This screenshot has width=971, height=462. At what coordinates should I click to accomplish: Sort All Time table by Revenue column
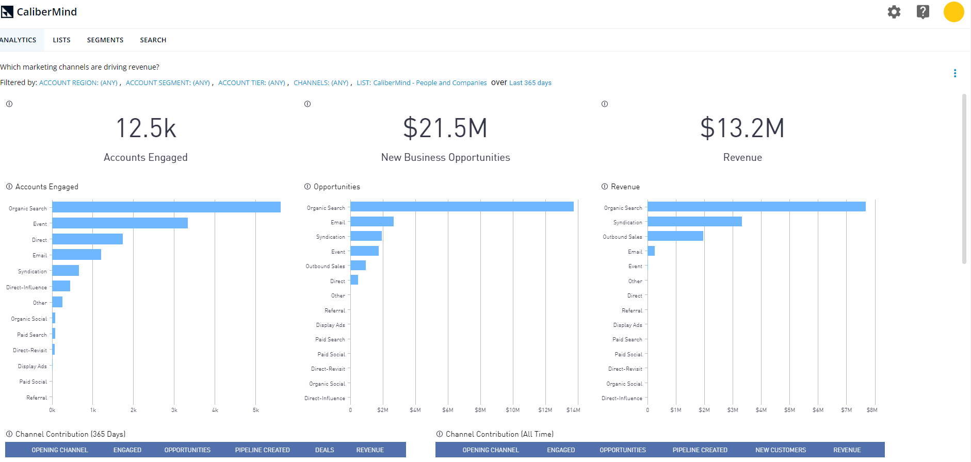847,450
